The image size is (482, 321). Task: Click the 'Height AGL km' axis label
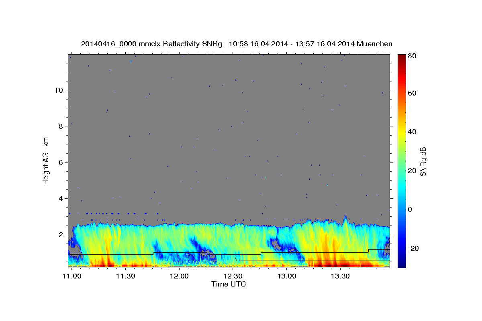click(46, 160)
